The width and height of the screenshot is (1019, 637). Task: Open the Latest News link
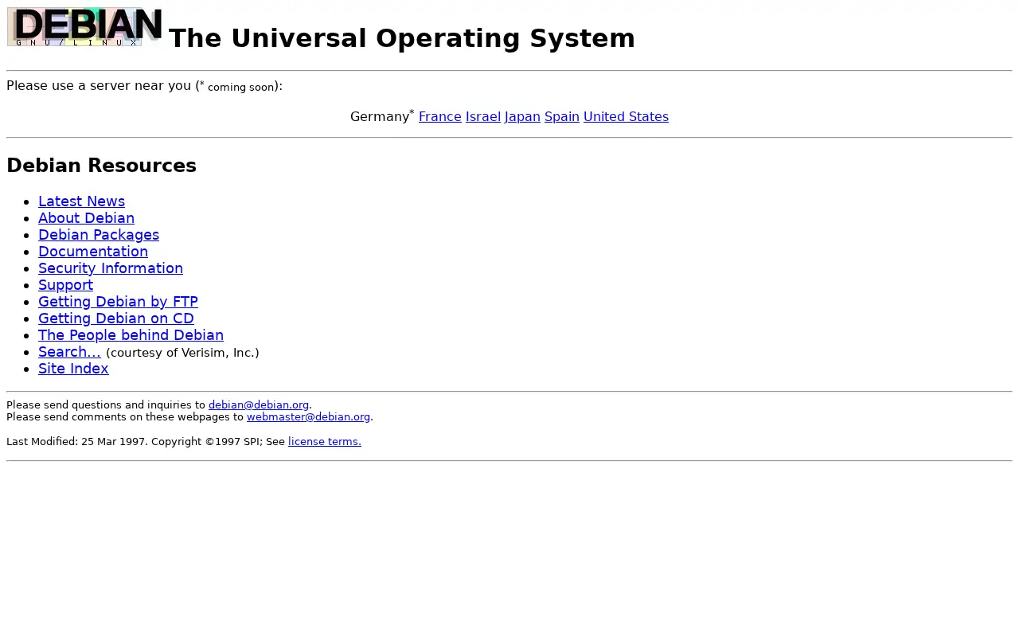[x=81, y=202]
